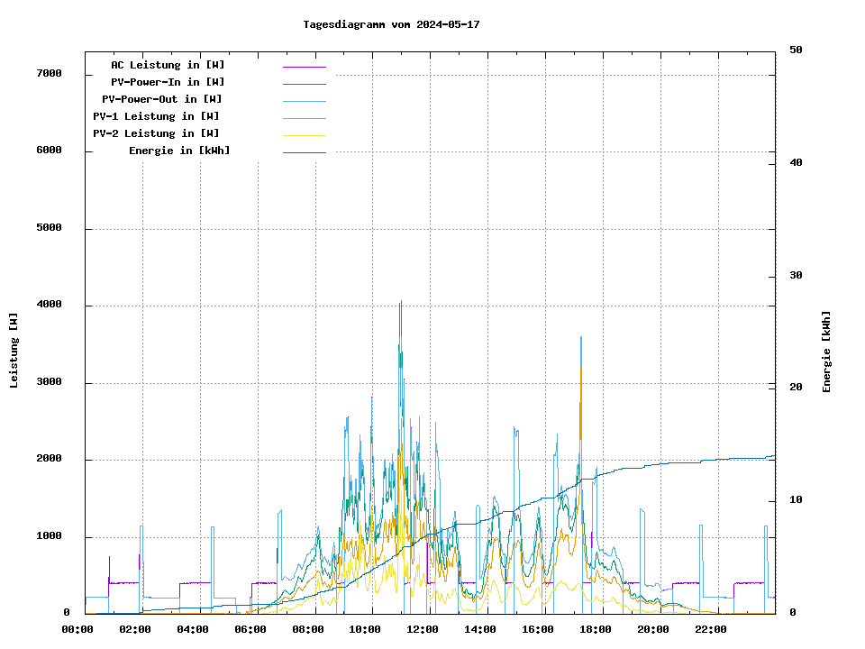The height and width of the screenshot is (649, 865).
Task: Click the chart title 'Tagesdiagramm vom 2024-05-17'
Action: pos(391,24)
